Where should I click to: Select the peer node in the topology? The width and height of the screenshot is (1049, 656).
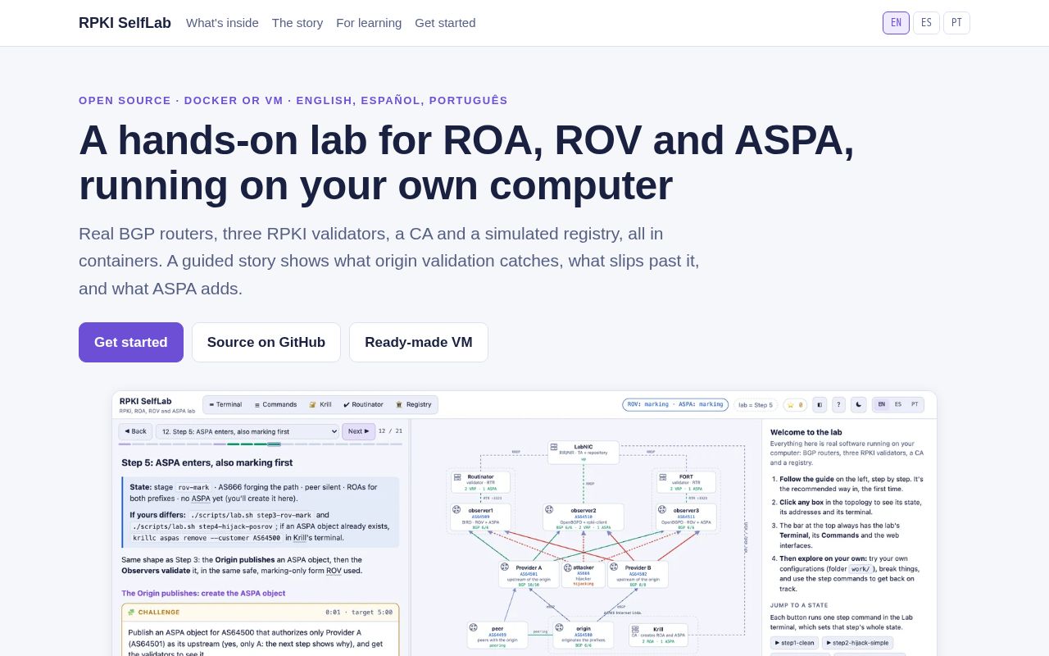point(497,635)
